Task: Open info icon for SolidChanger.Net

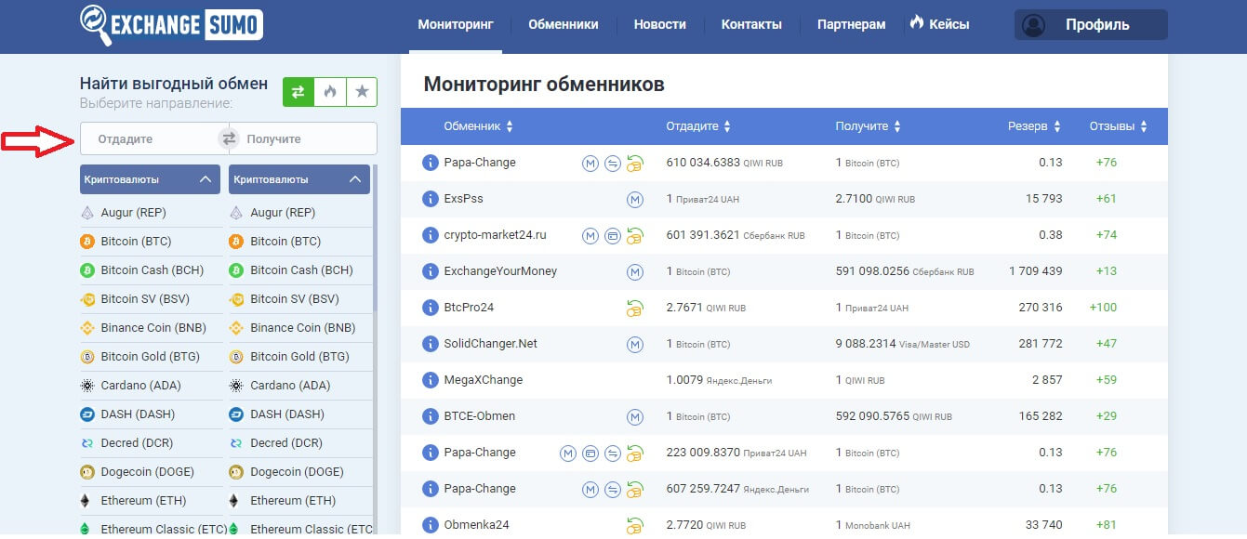Action: (x=430, y=344)
